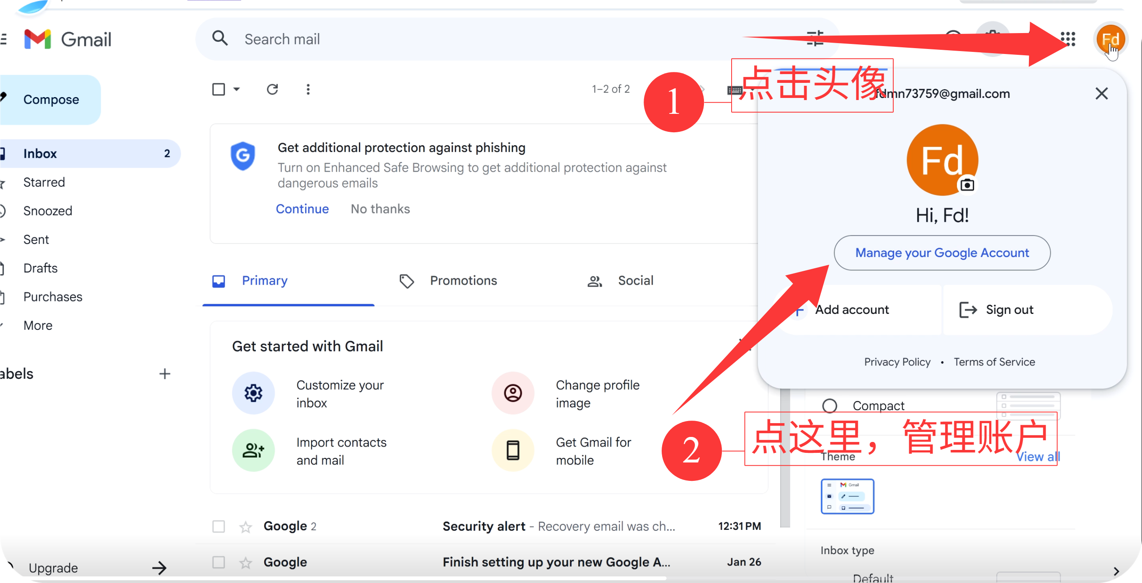Click the Continue link for Safe Browsing
This screenshot has width=1142, height=583.
[302, 209]
